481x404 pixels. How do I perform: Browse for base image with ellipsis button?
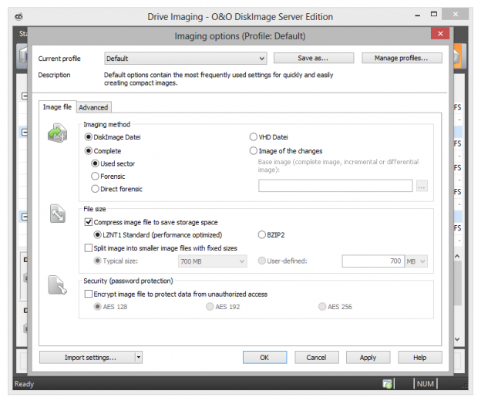point(422,186)
